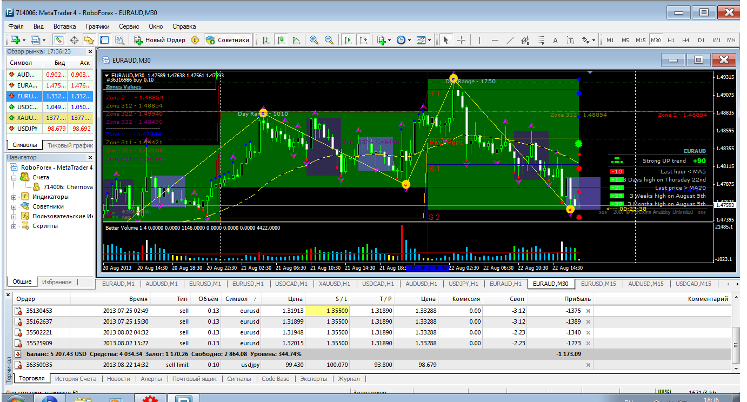Select the Crosshair cursor tool

461,40
